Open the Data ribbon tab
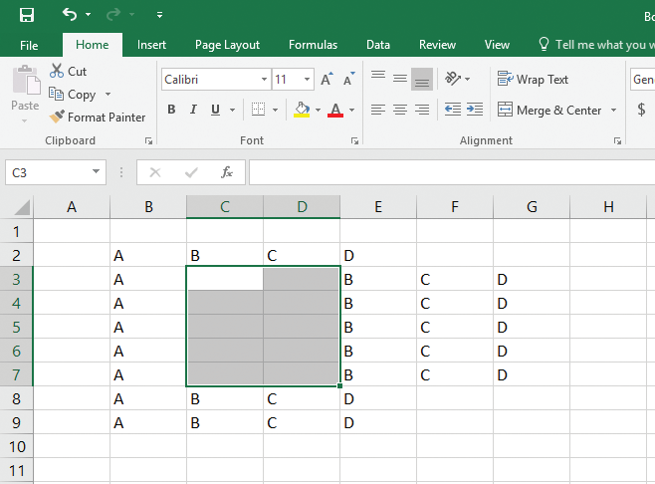655x484 pixels. (378, 45)
